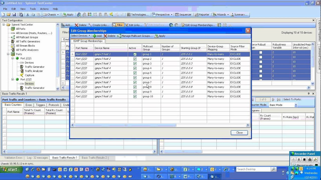
Task: Click the Add icon in Edit Group Memberships
Action: 97,36
